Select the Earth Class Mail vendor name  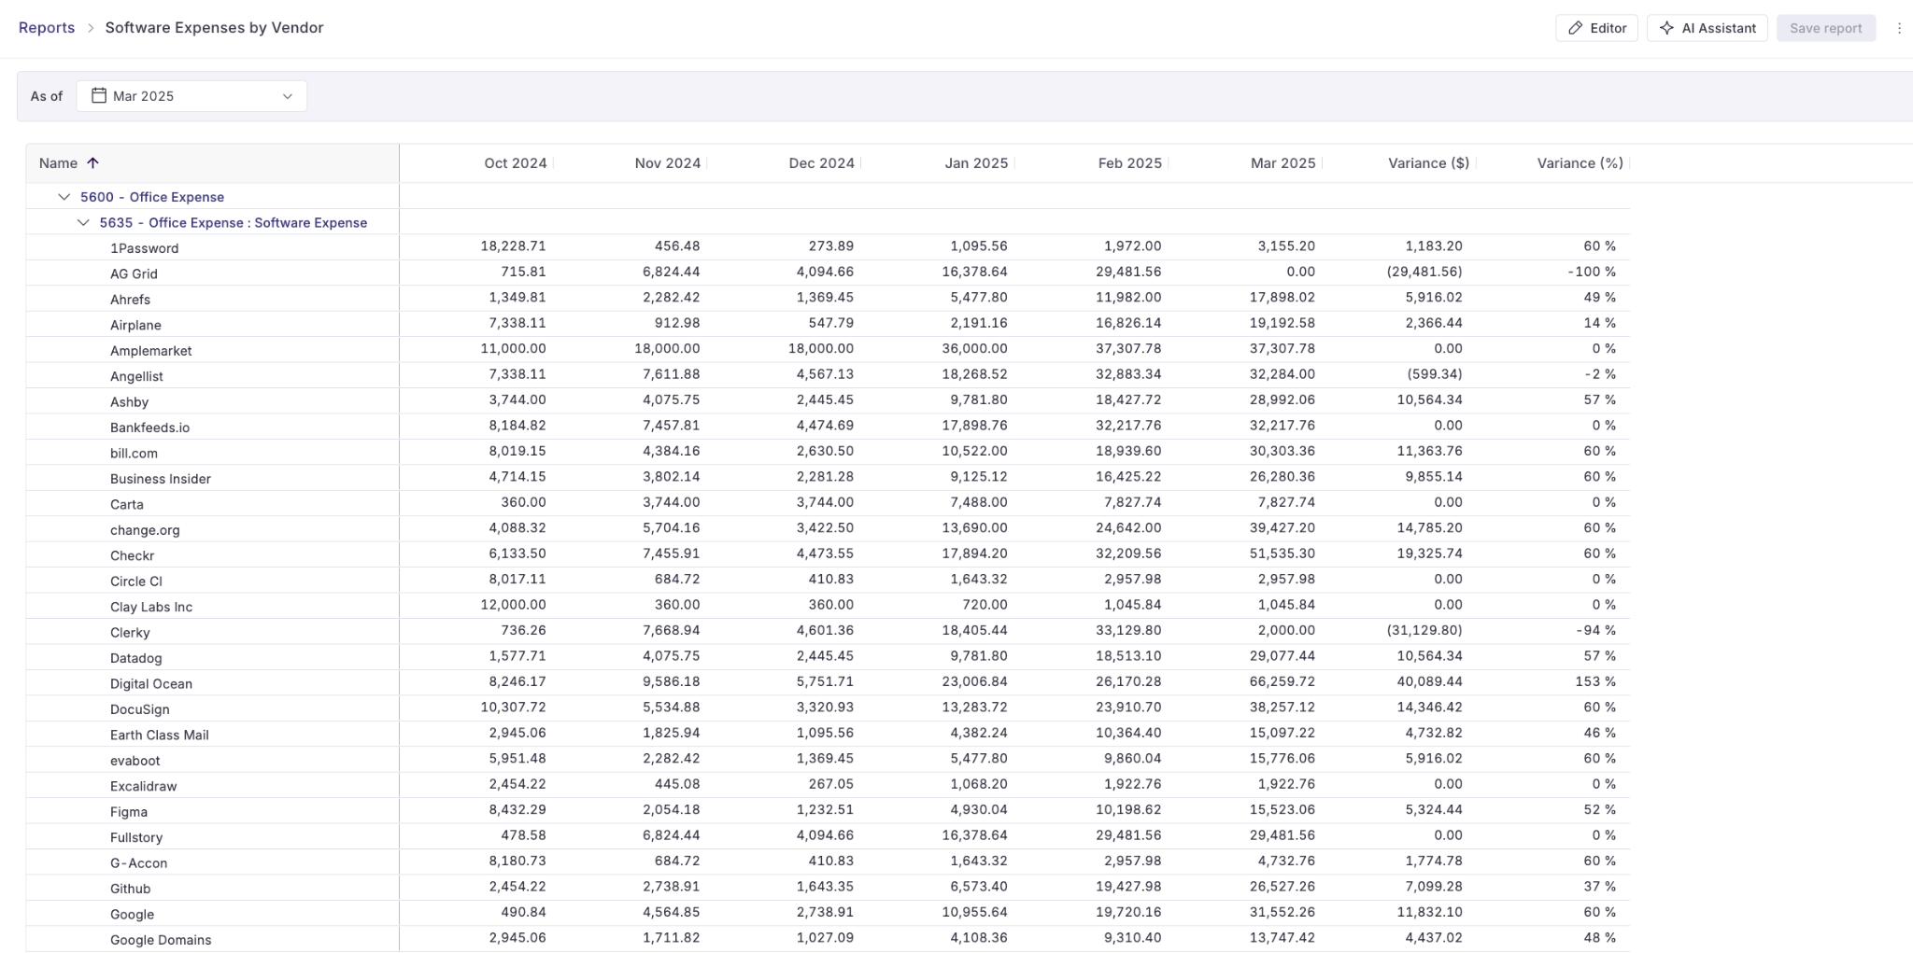point(160,736)
